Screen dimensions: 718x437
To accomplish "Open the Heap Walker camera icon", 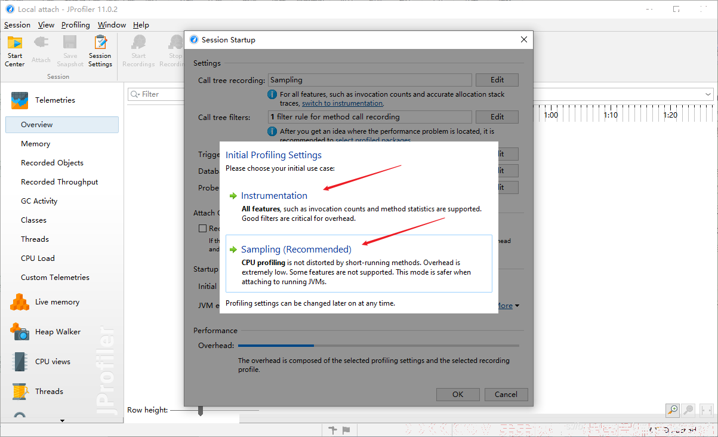I will (20, 332).
